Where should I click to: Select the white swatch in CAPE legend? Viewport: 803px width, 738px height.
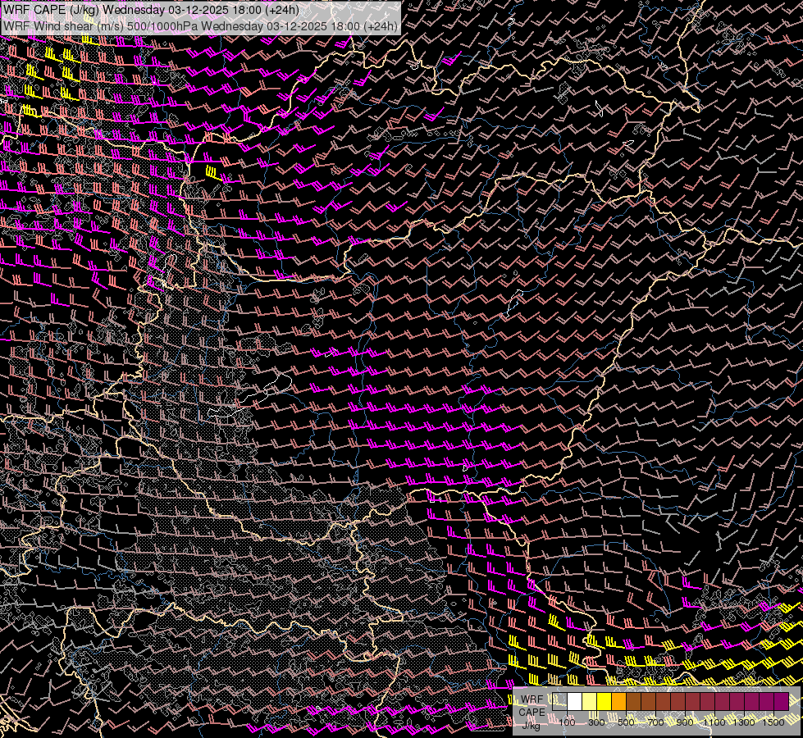coord(575,701)
